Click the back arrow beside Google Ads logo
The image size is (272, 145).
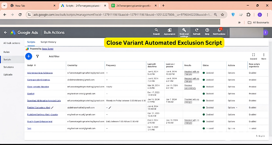6,32
